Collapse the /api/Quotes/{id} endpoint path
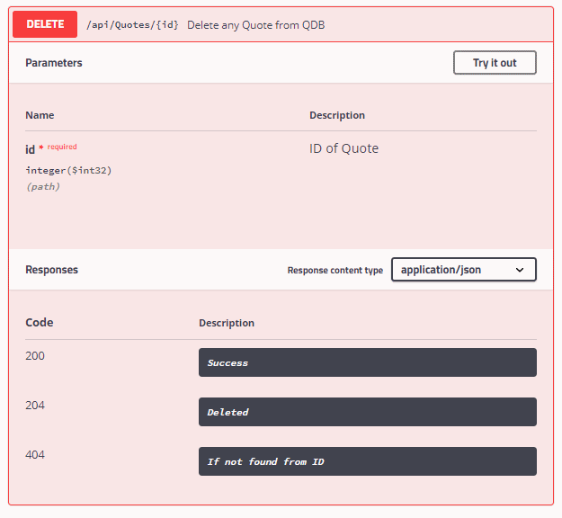This screenshot has height=518, width=562. [x=133, y=25]
